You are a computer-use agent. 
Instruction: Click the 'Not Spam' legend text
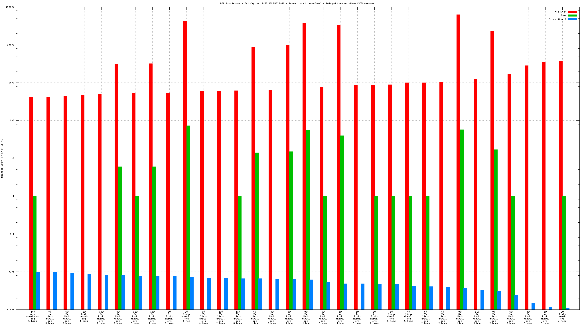[560, 12]
